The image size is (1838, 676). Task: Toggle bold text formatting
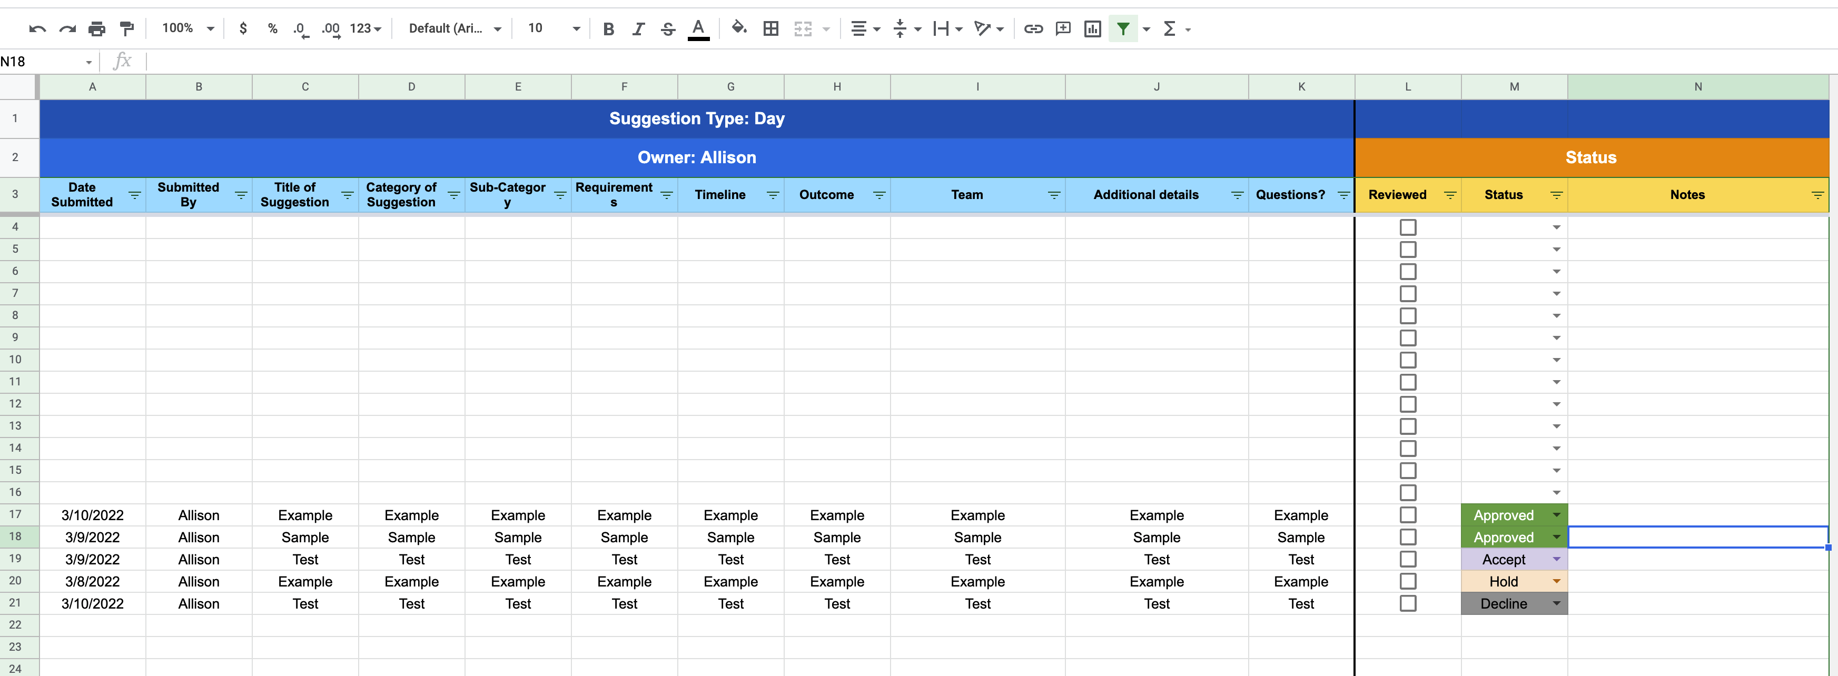[608, 28]
